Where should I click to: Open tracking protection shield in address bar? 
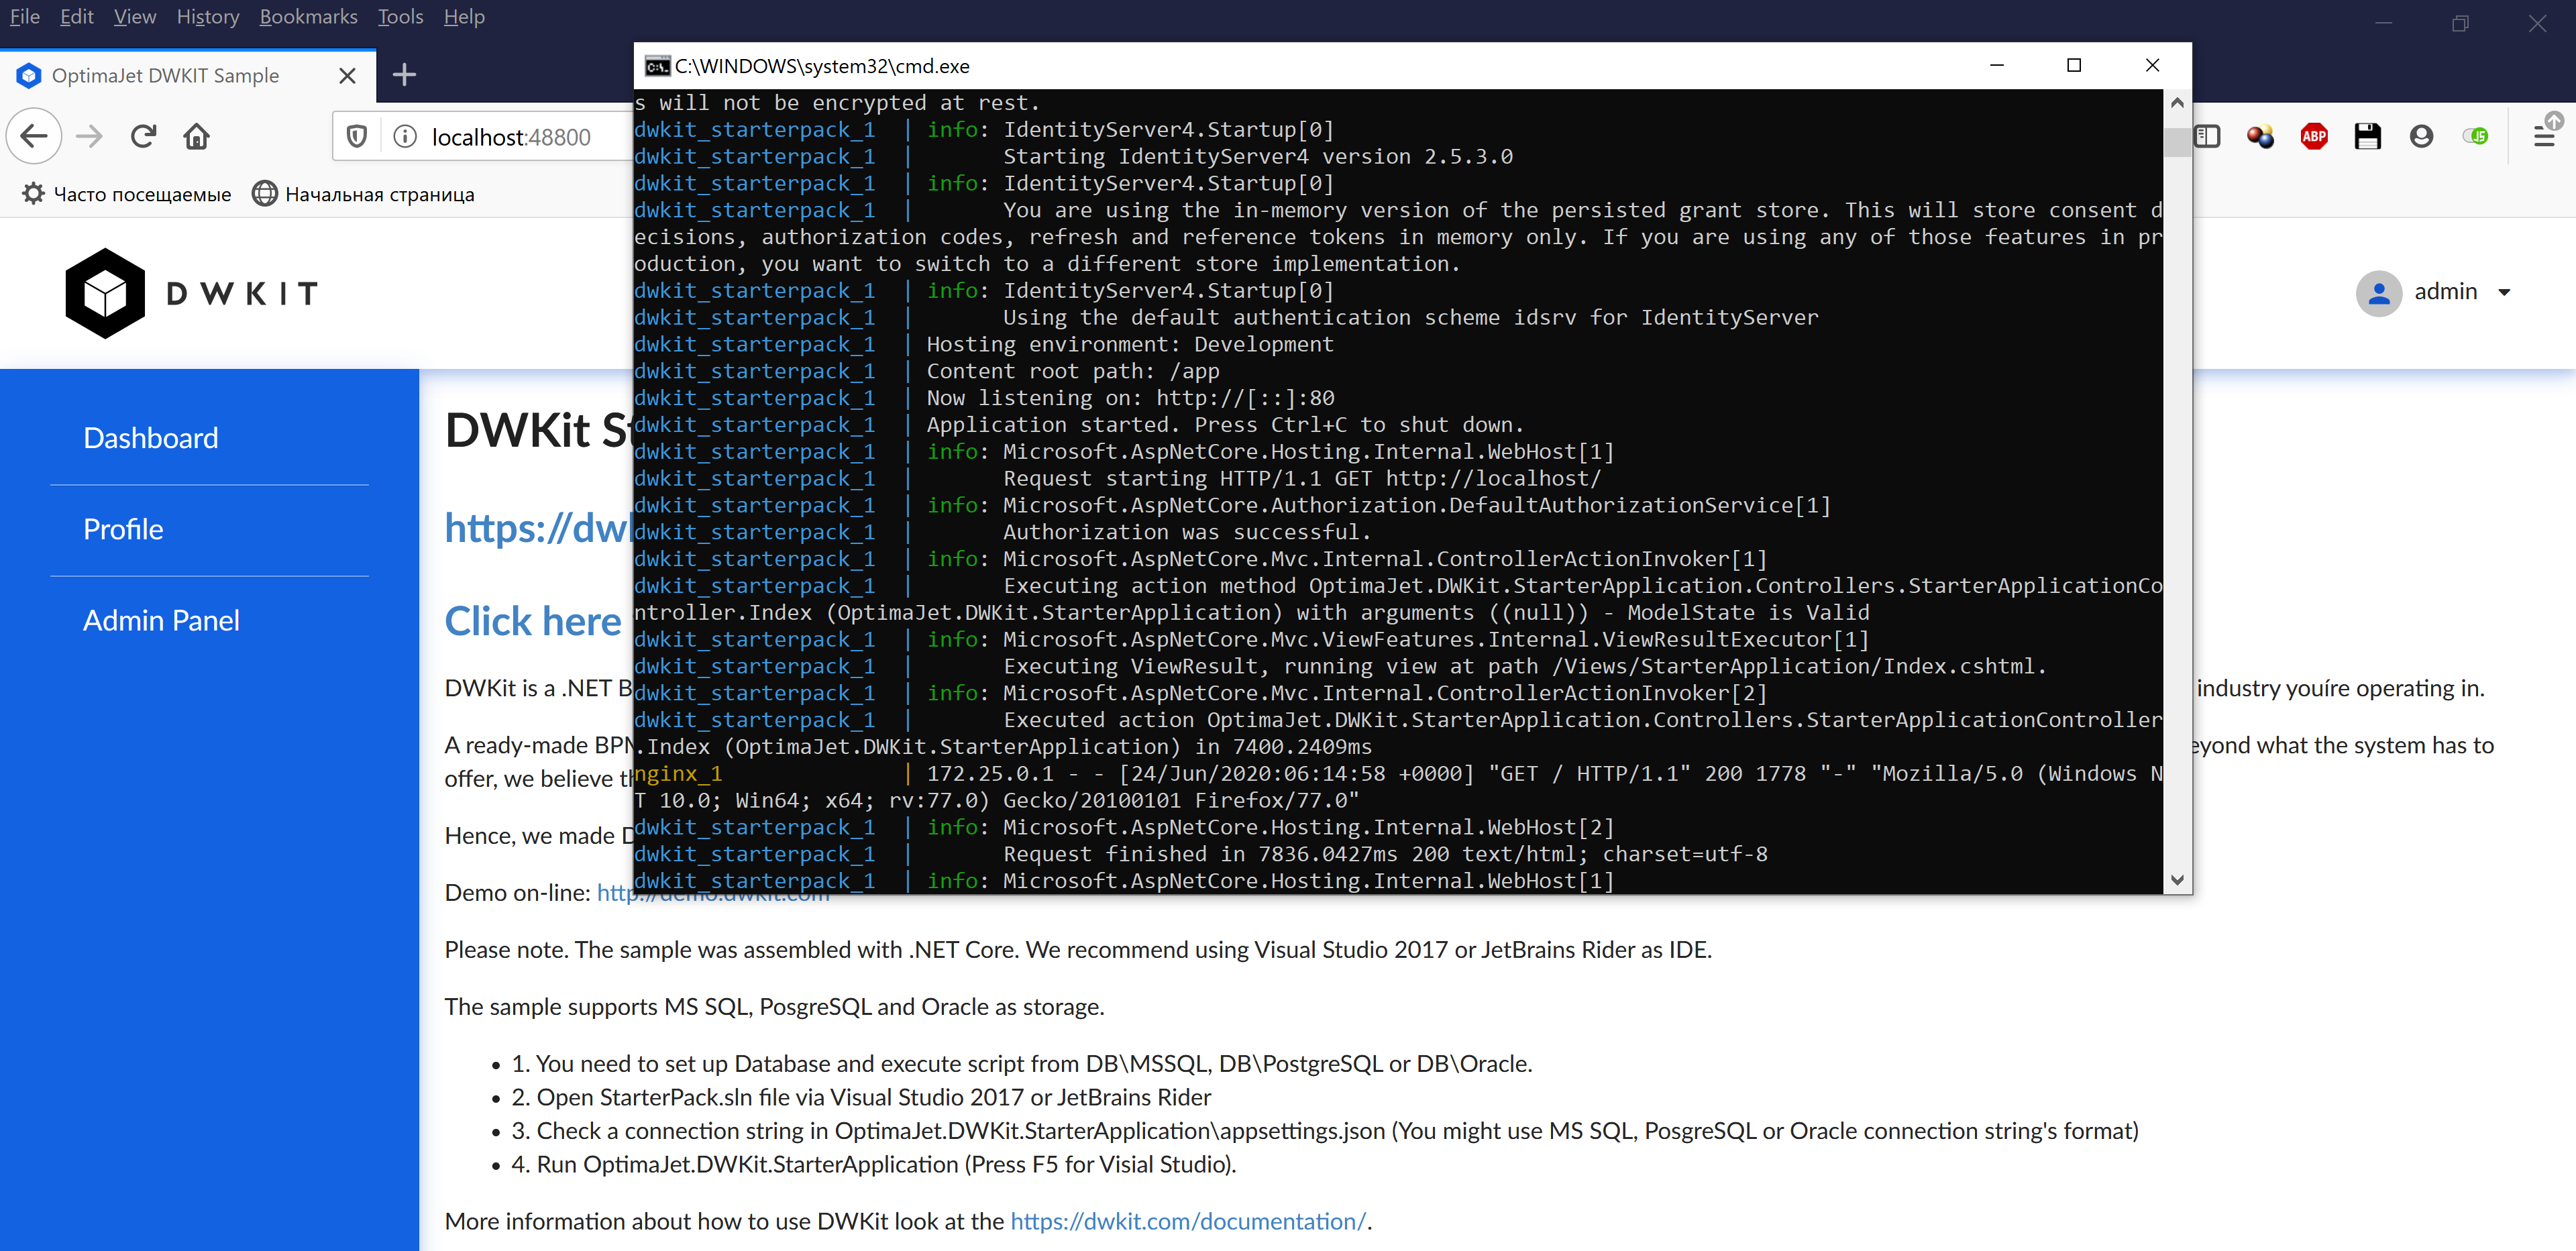pyautogui.click(x=357, y=136)
